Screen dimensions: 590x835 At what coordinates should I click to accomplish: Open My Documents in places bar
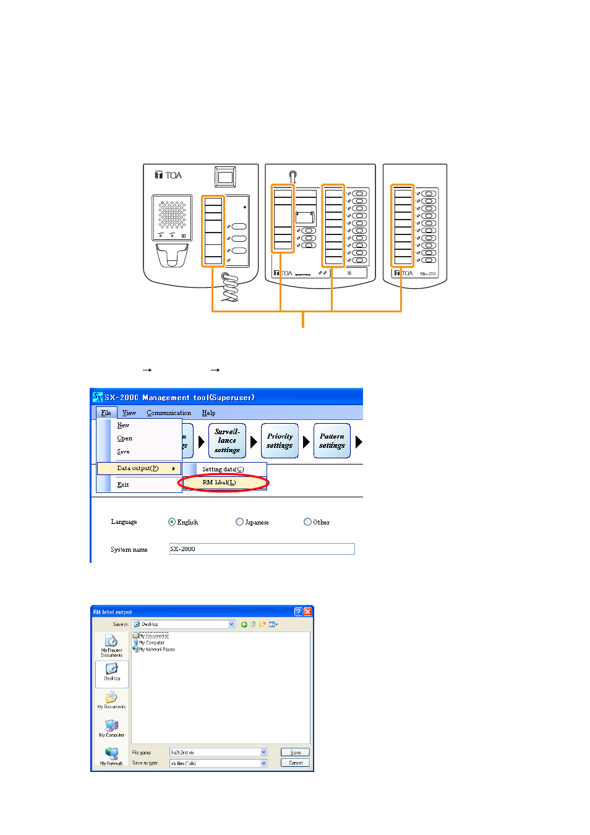(111, 701)
